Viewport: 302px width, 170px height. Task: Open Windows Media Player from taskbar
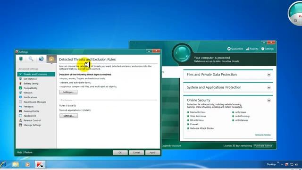click(x=27, y=164)
